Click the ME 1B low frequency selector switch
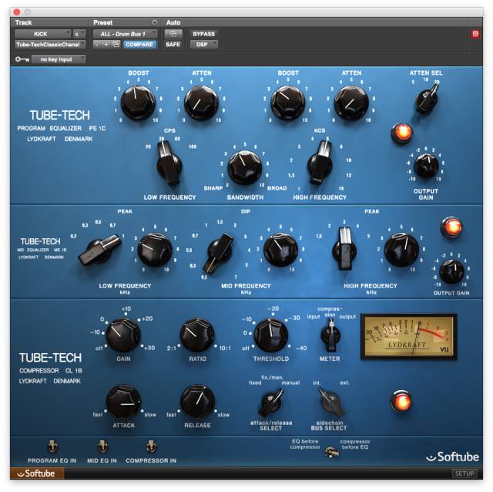This screenshot has height=492, width=493. tap(99, 250)
